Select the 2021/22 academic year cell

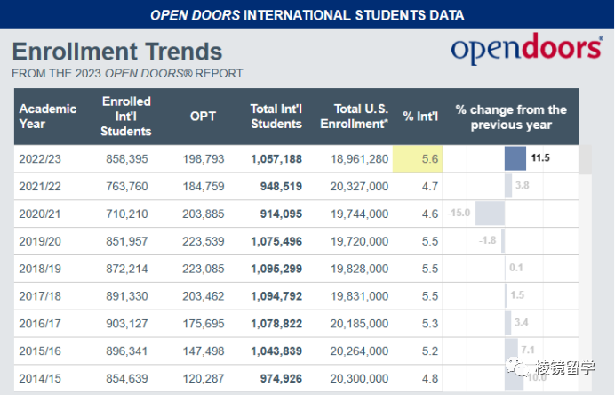pos(40,187)
